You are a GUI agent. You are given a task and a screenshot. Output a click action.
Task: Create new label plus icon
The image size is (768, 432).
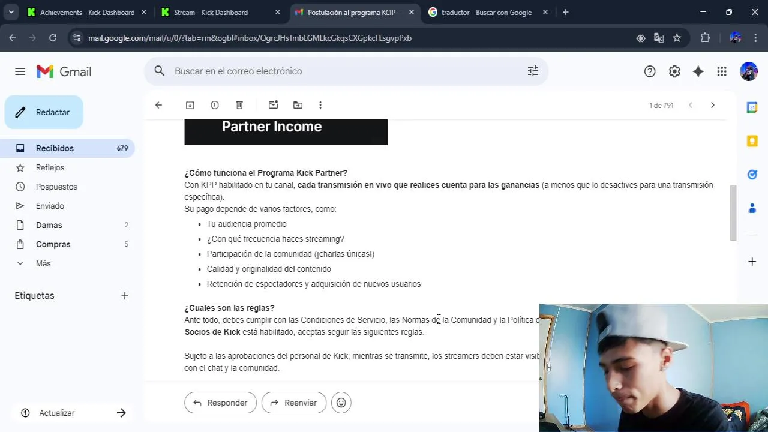(x=125, y=296)
